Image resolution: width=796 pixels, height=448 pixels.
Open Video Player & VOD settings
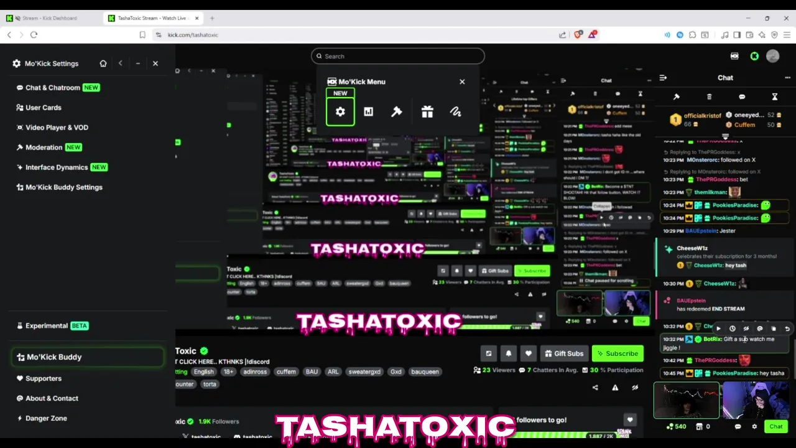(52, 128)
